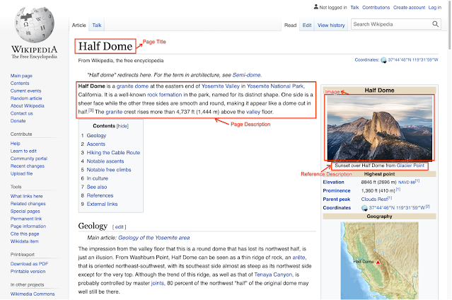The height and width of the screenshot is (300, 452).
Task: Jump to References in contents
Action: point(100,195)
